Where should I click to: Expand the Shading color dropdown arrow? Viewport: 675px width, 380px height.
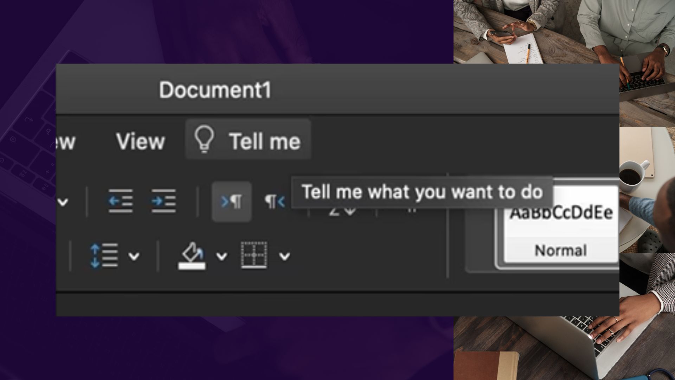(221, 256)
